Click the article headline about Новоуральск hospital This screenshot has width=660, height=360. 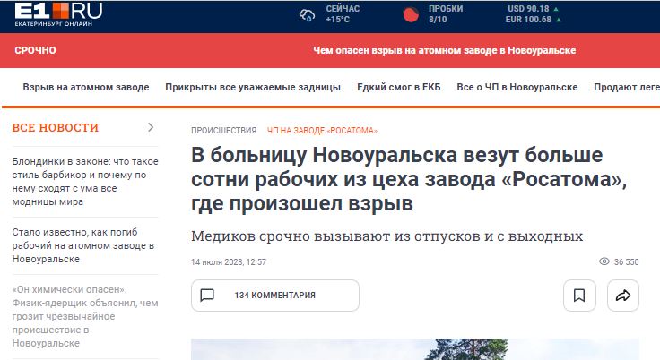click(409, 179)
